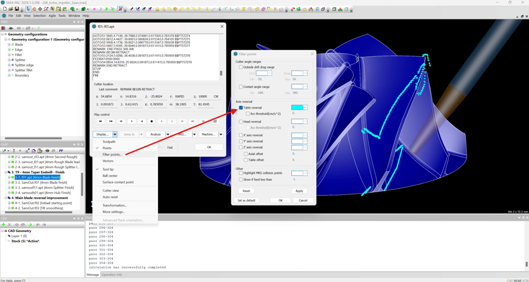Viewport: 529px width, 282px height.
Task: Open the Analyze button dropdown arrow
Action: click(168, 134)
